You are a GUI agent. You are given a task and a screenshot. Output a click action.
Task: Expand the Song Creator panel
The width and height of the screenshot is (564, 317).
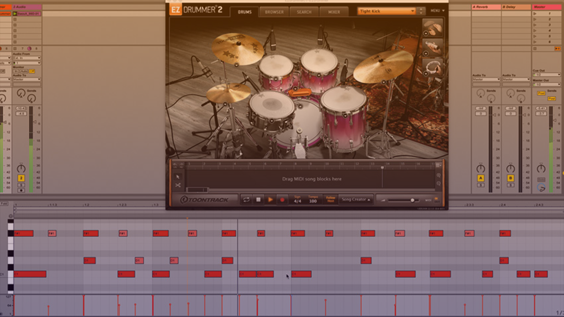coord(356,200)
